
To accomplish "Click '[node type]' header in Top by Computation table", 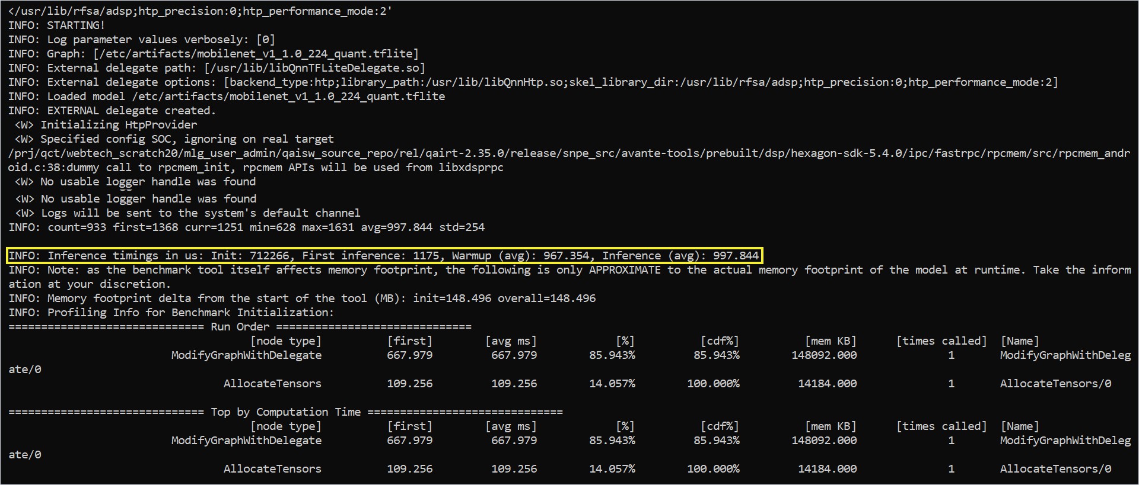I will click(x=285, y=426).
